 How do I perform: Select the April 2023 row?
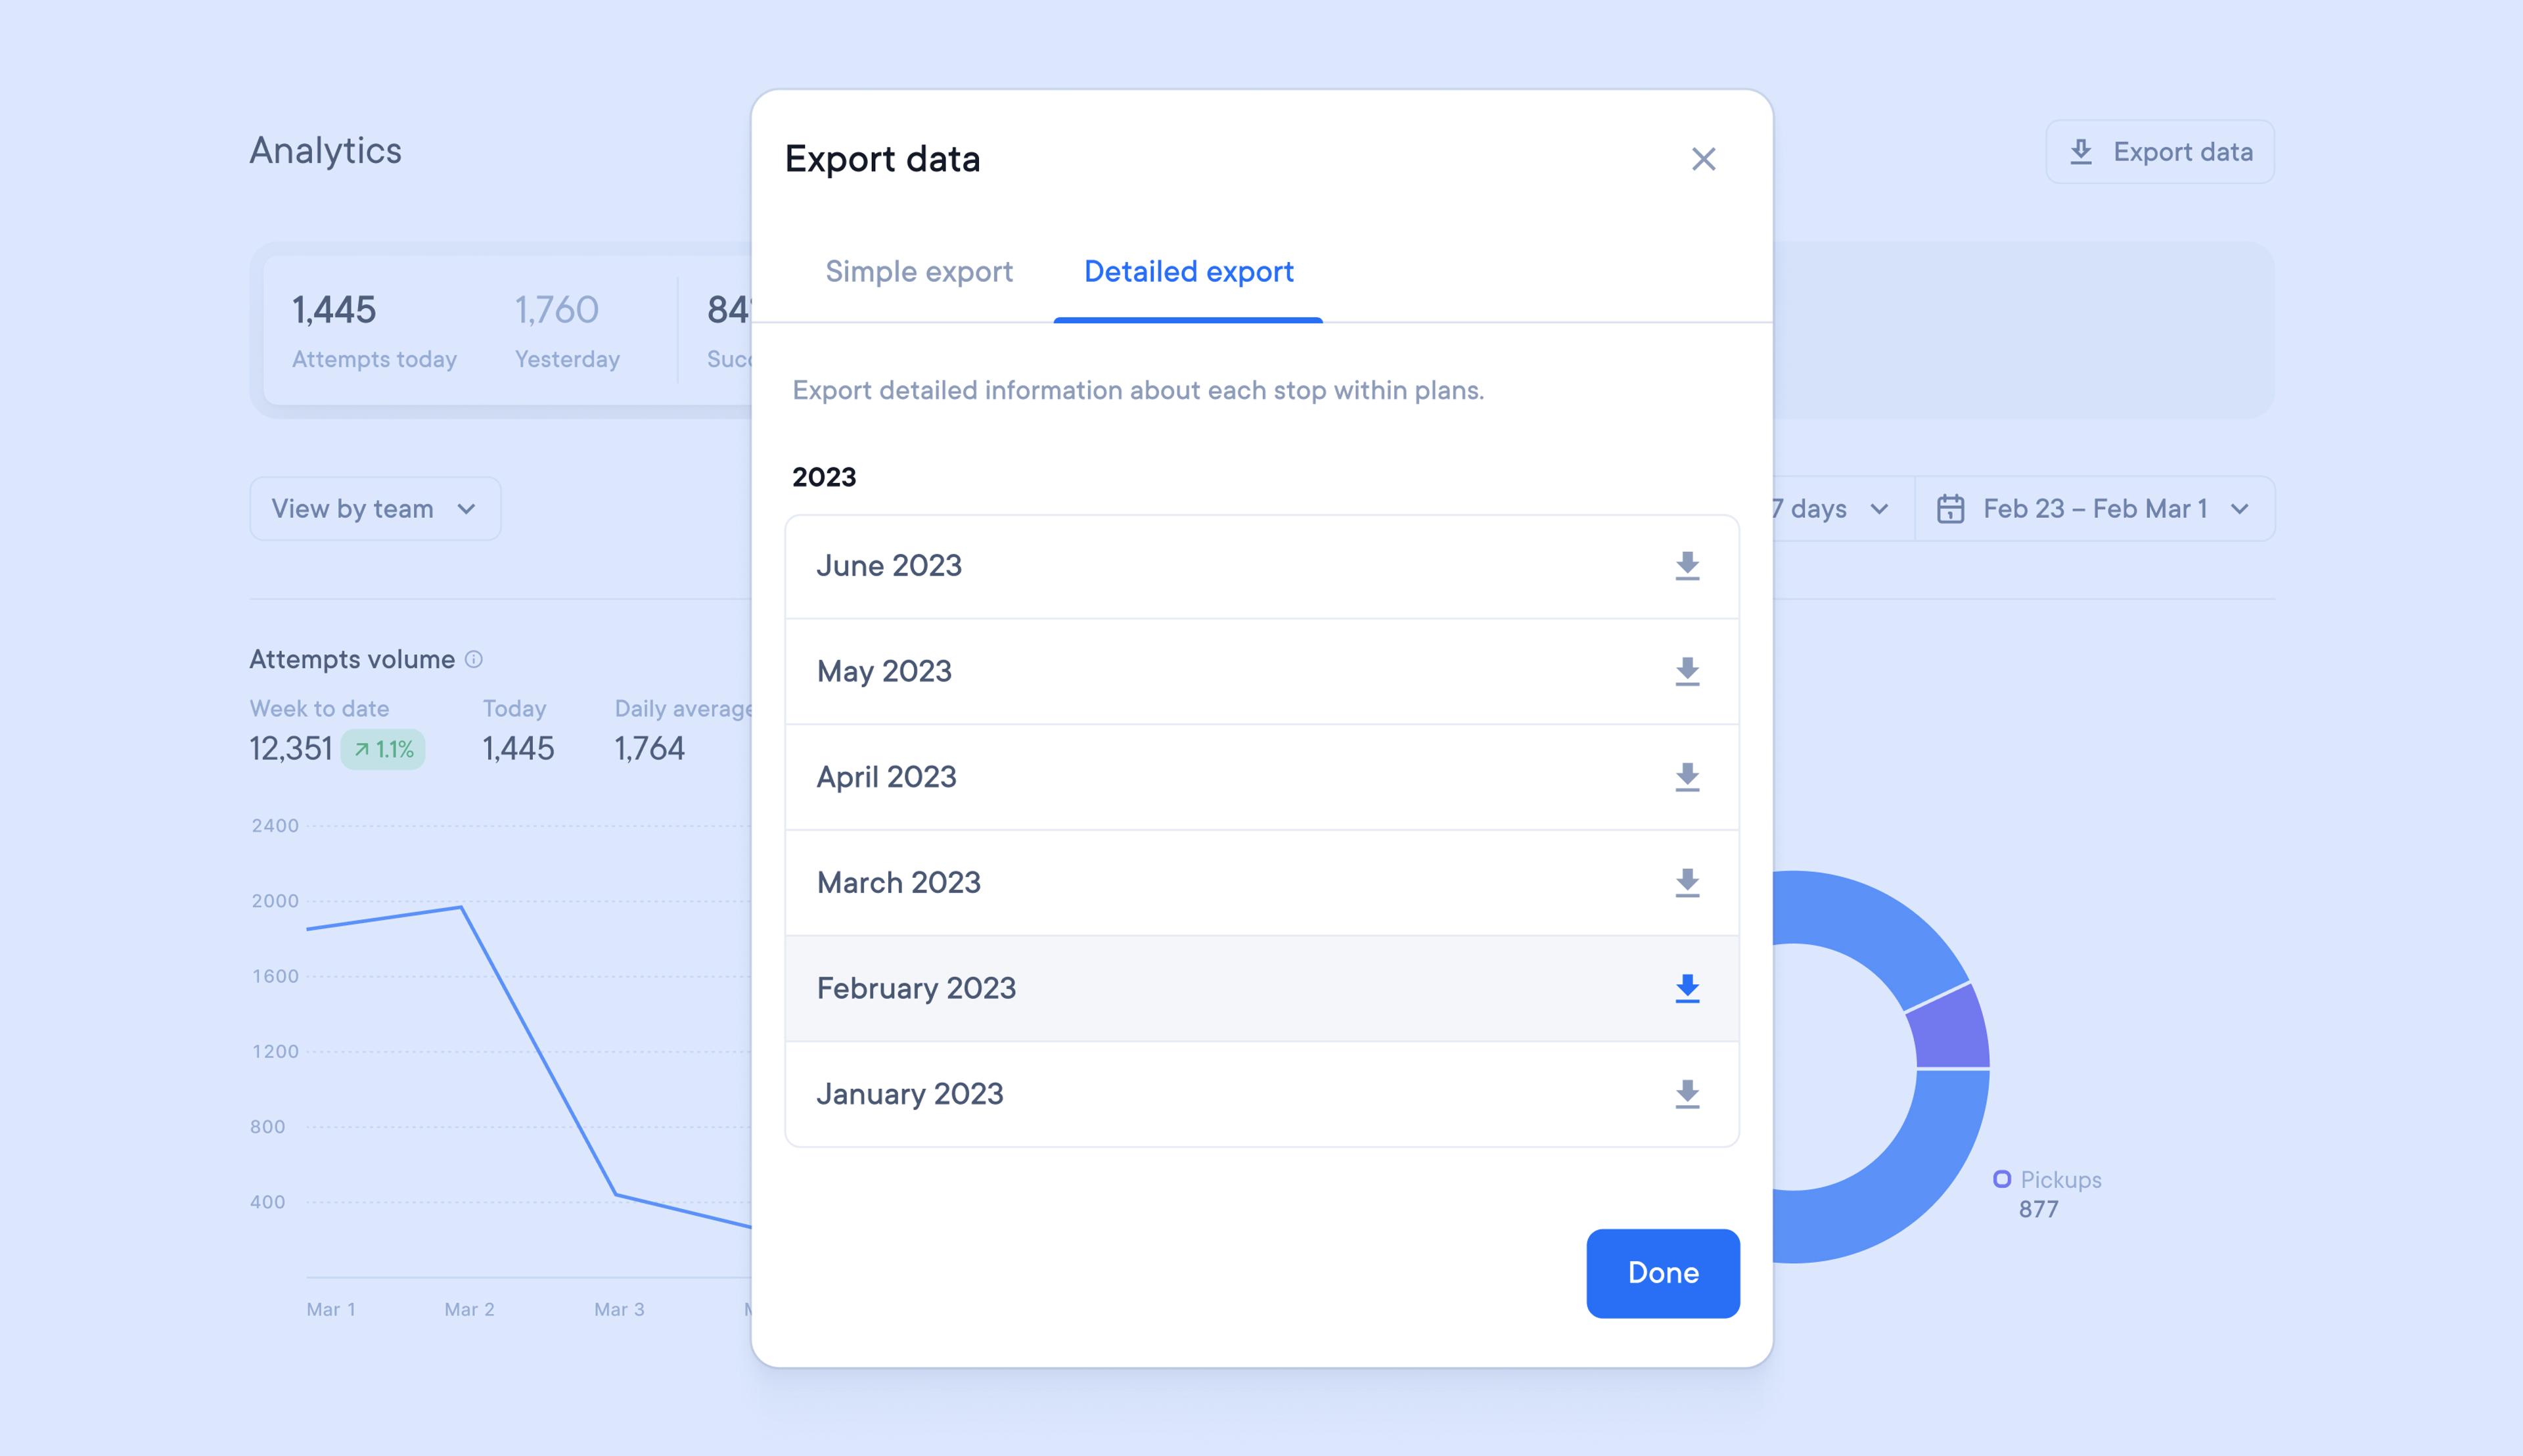pyautogui.click(x=1262, y=777)
